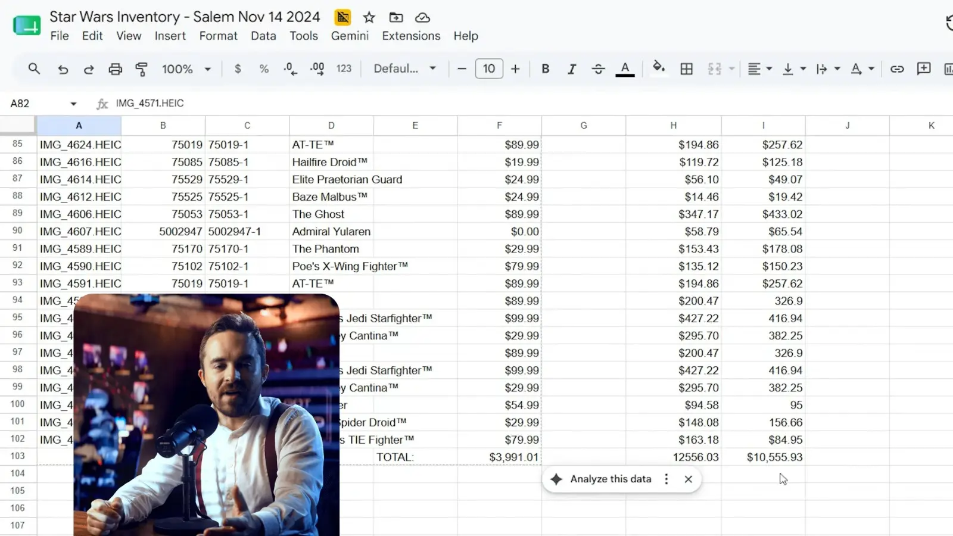
Task: Dismiss the Analyze this data chip
Action: [689, 479]
